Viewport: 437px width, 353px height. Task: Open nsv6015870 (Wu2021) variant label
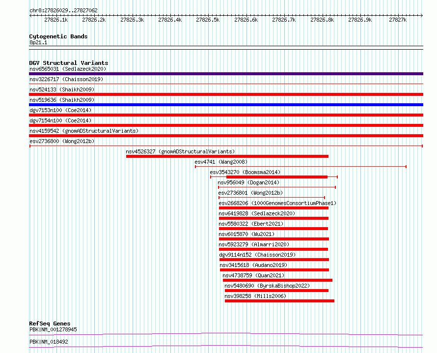coord(246,234)
